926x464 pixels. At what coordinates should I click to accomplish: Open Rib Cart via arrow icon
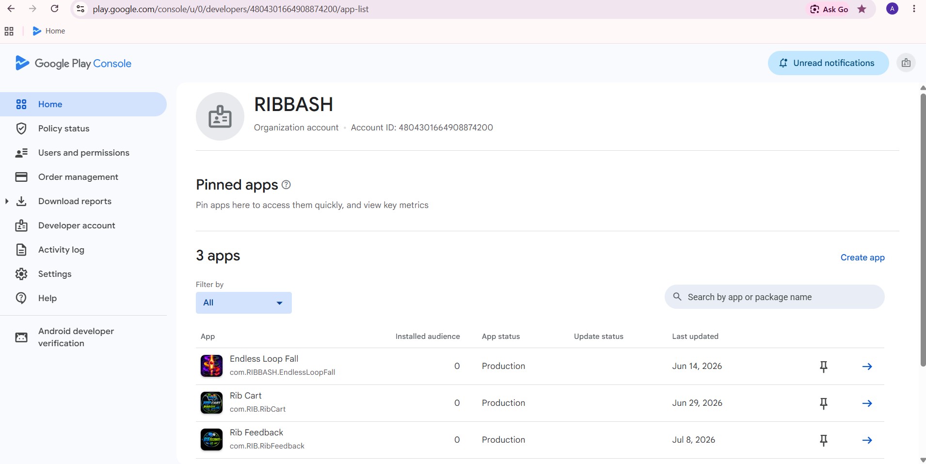click(867, 403)
